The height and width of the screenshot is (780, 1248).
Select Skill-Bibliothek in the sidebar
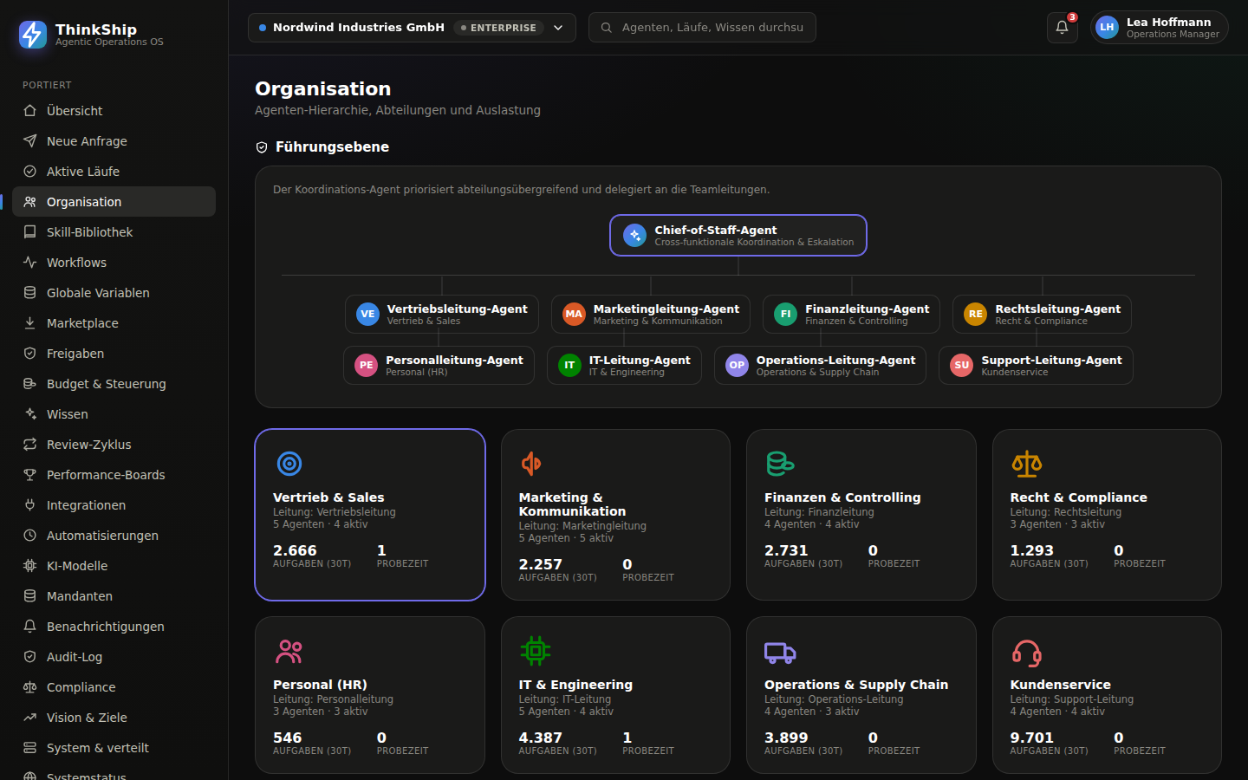pos(114,232)
